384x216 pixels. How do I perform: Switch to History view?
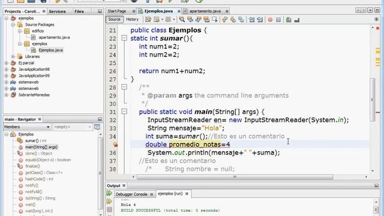coord(132,19)
